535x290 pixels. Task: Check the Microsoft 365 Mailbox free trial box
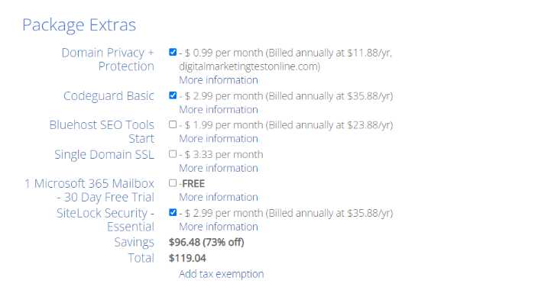[173, 183]
